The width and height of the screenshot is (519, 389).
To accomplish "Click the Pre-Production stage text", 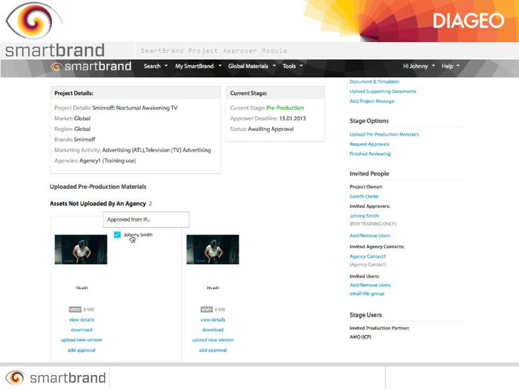I will 285,108.
